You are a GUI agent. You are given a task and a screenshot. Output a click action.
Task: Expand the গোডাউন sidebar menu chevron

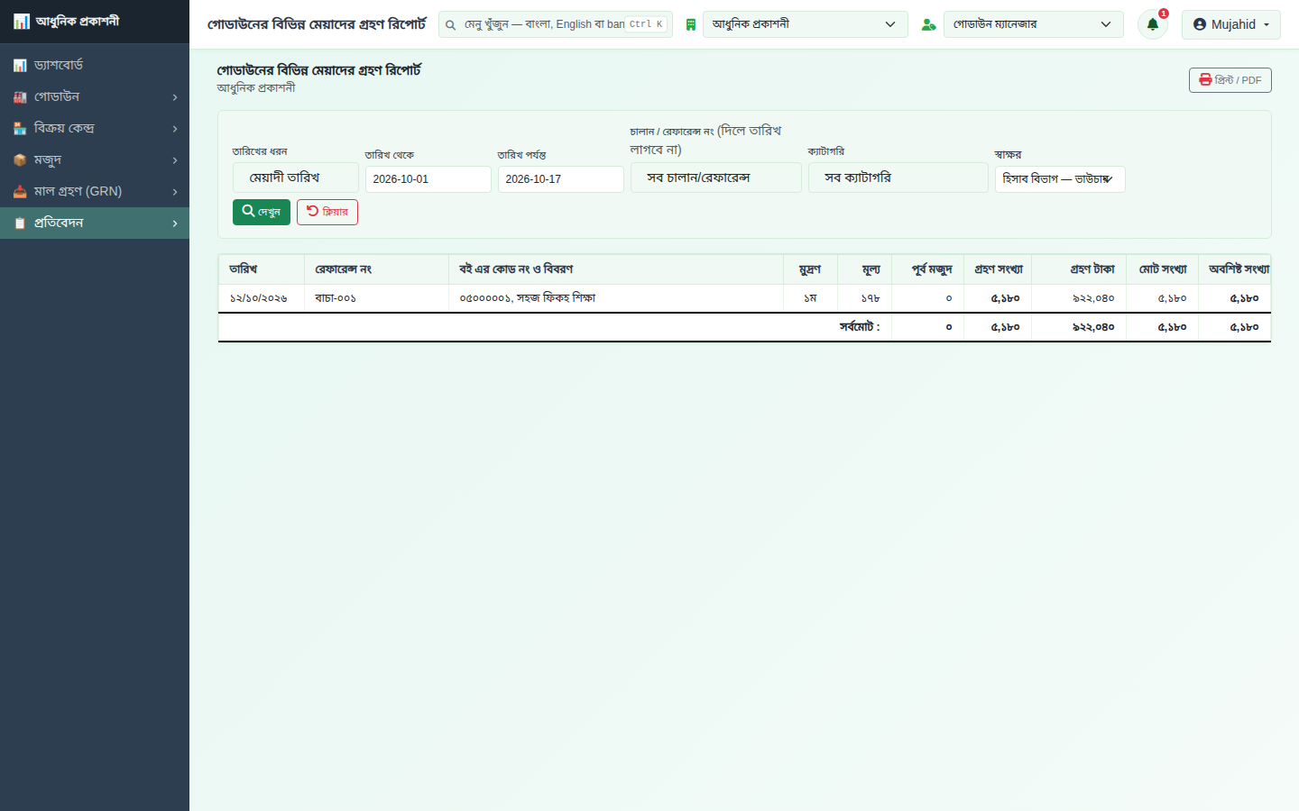pos(175,97)
